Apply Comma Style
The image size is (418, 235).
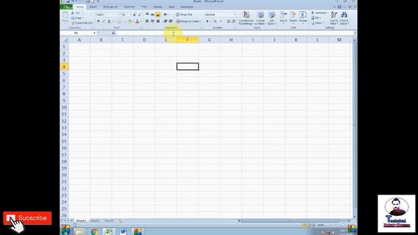[221, 22]
